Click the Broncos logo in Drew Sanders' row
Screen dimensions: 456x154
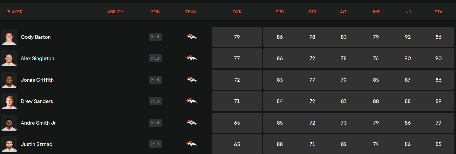click(191, 101)
